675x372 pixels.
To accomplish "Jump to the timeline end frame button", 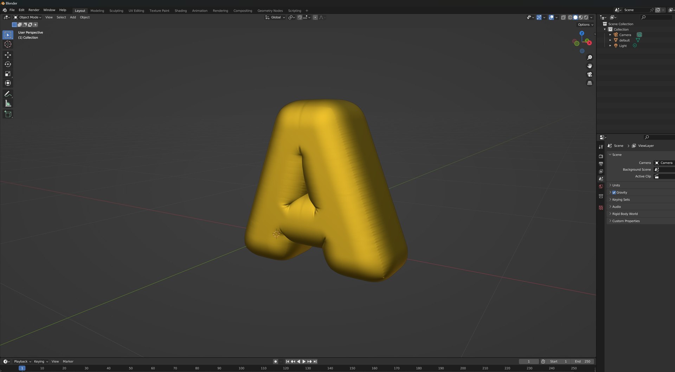I will click(x=315, y=361).
